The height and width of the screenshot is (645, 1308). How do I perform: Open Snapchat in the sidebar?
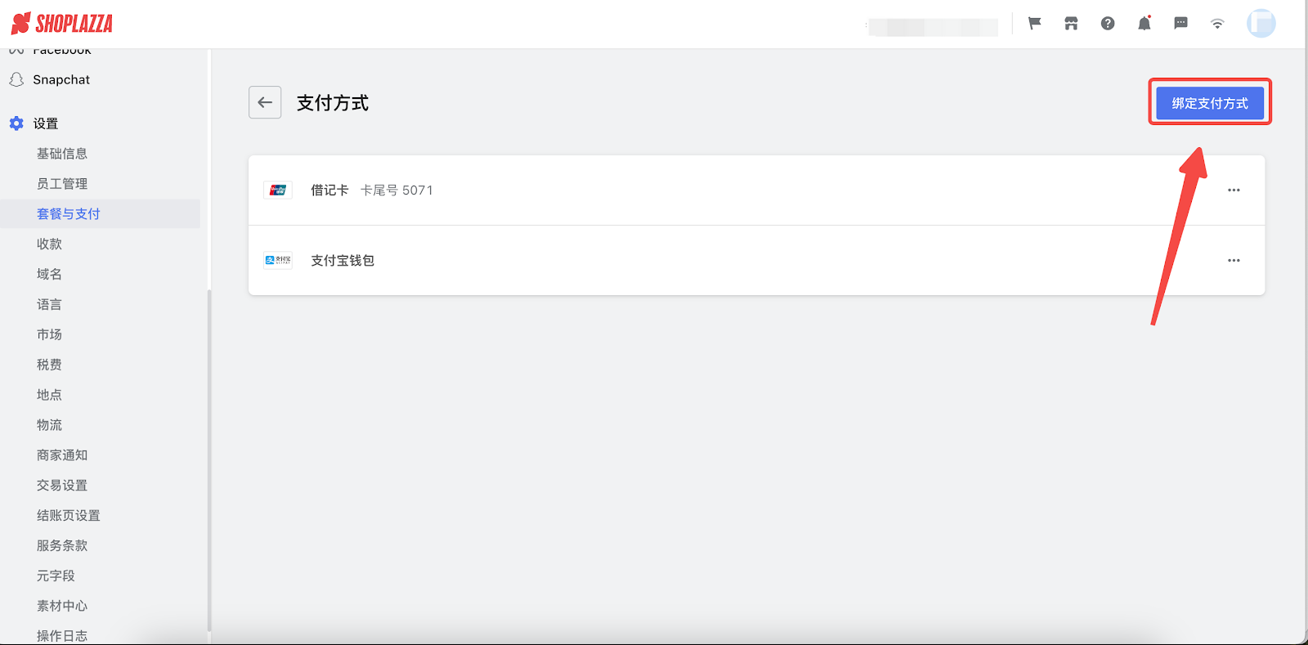tap(61, 79)
